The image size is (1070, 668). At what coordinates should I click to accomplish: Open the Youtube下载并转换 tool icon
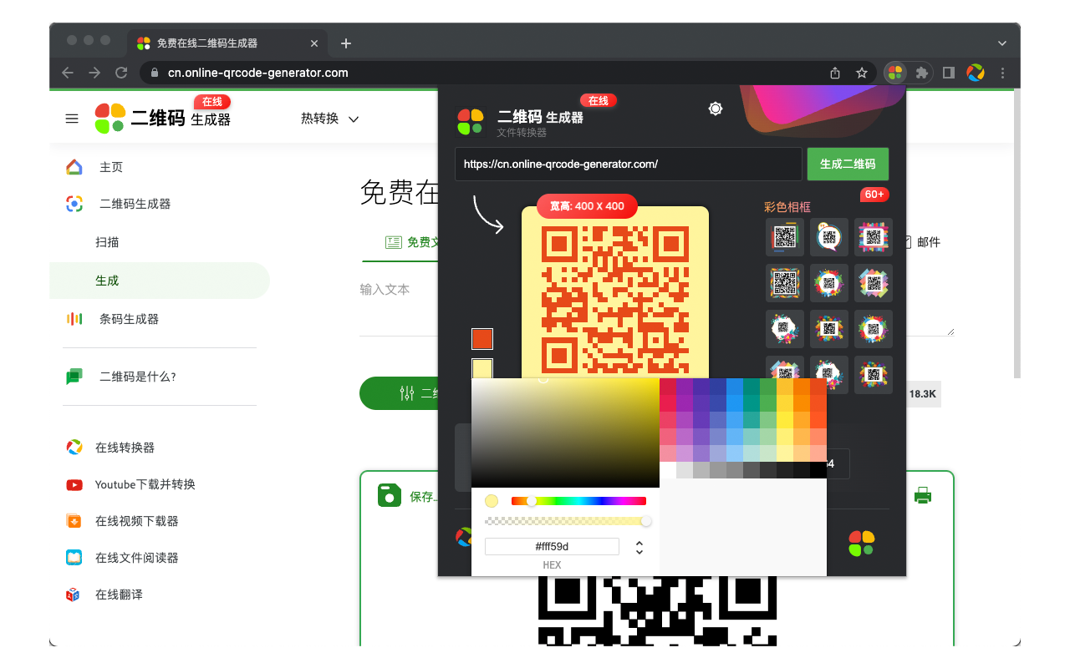click(74, 484)
